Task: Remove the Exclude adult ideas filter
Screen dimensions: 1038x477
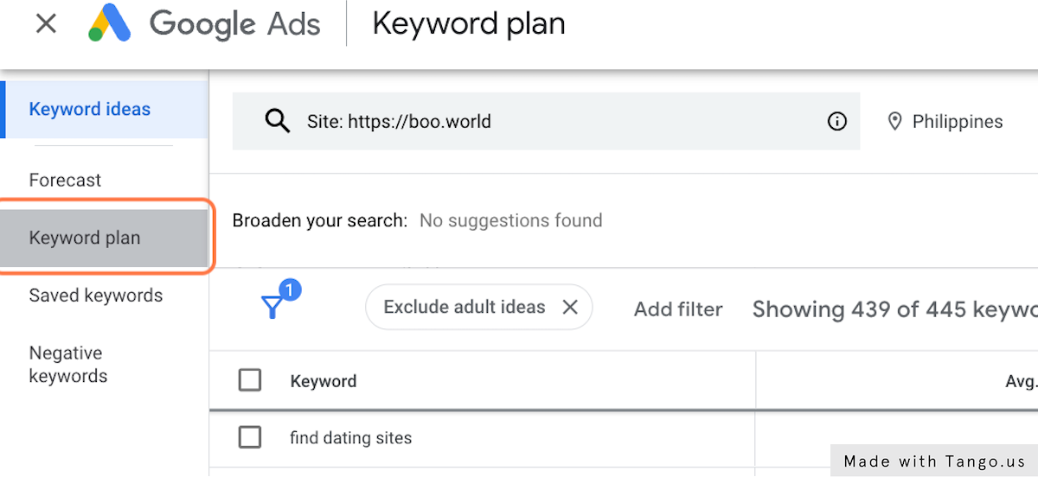Action: click(x=570, y=307)
